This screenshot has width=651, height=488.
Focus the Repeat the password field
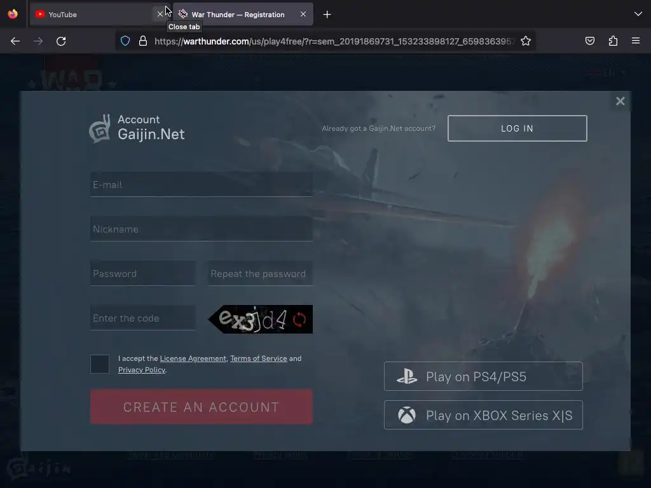[260, 273]
